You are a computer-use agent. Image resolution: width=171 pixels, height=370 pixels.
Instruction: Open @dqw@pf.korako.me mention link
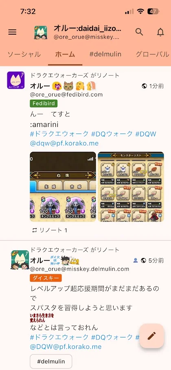(64, 143)
